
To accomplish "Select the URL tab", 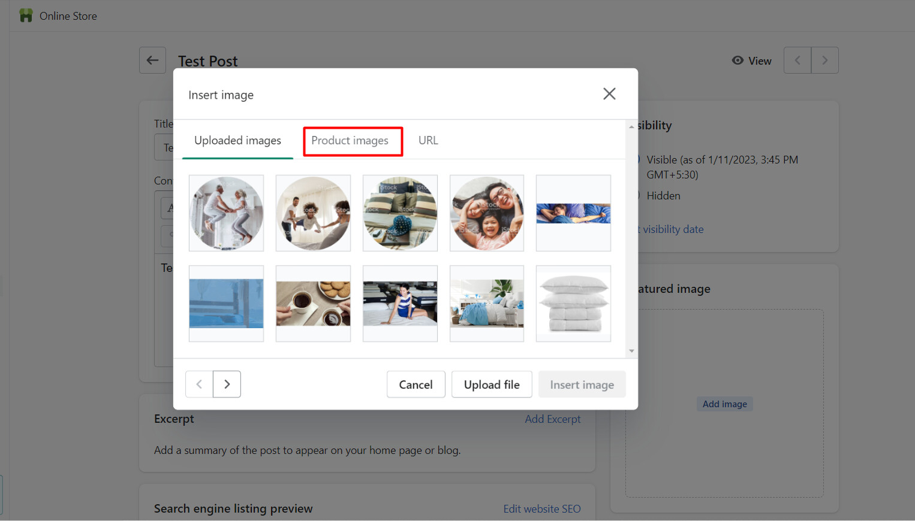I will click(x=428, y=141).
